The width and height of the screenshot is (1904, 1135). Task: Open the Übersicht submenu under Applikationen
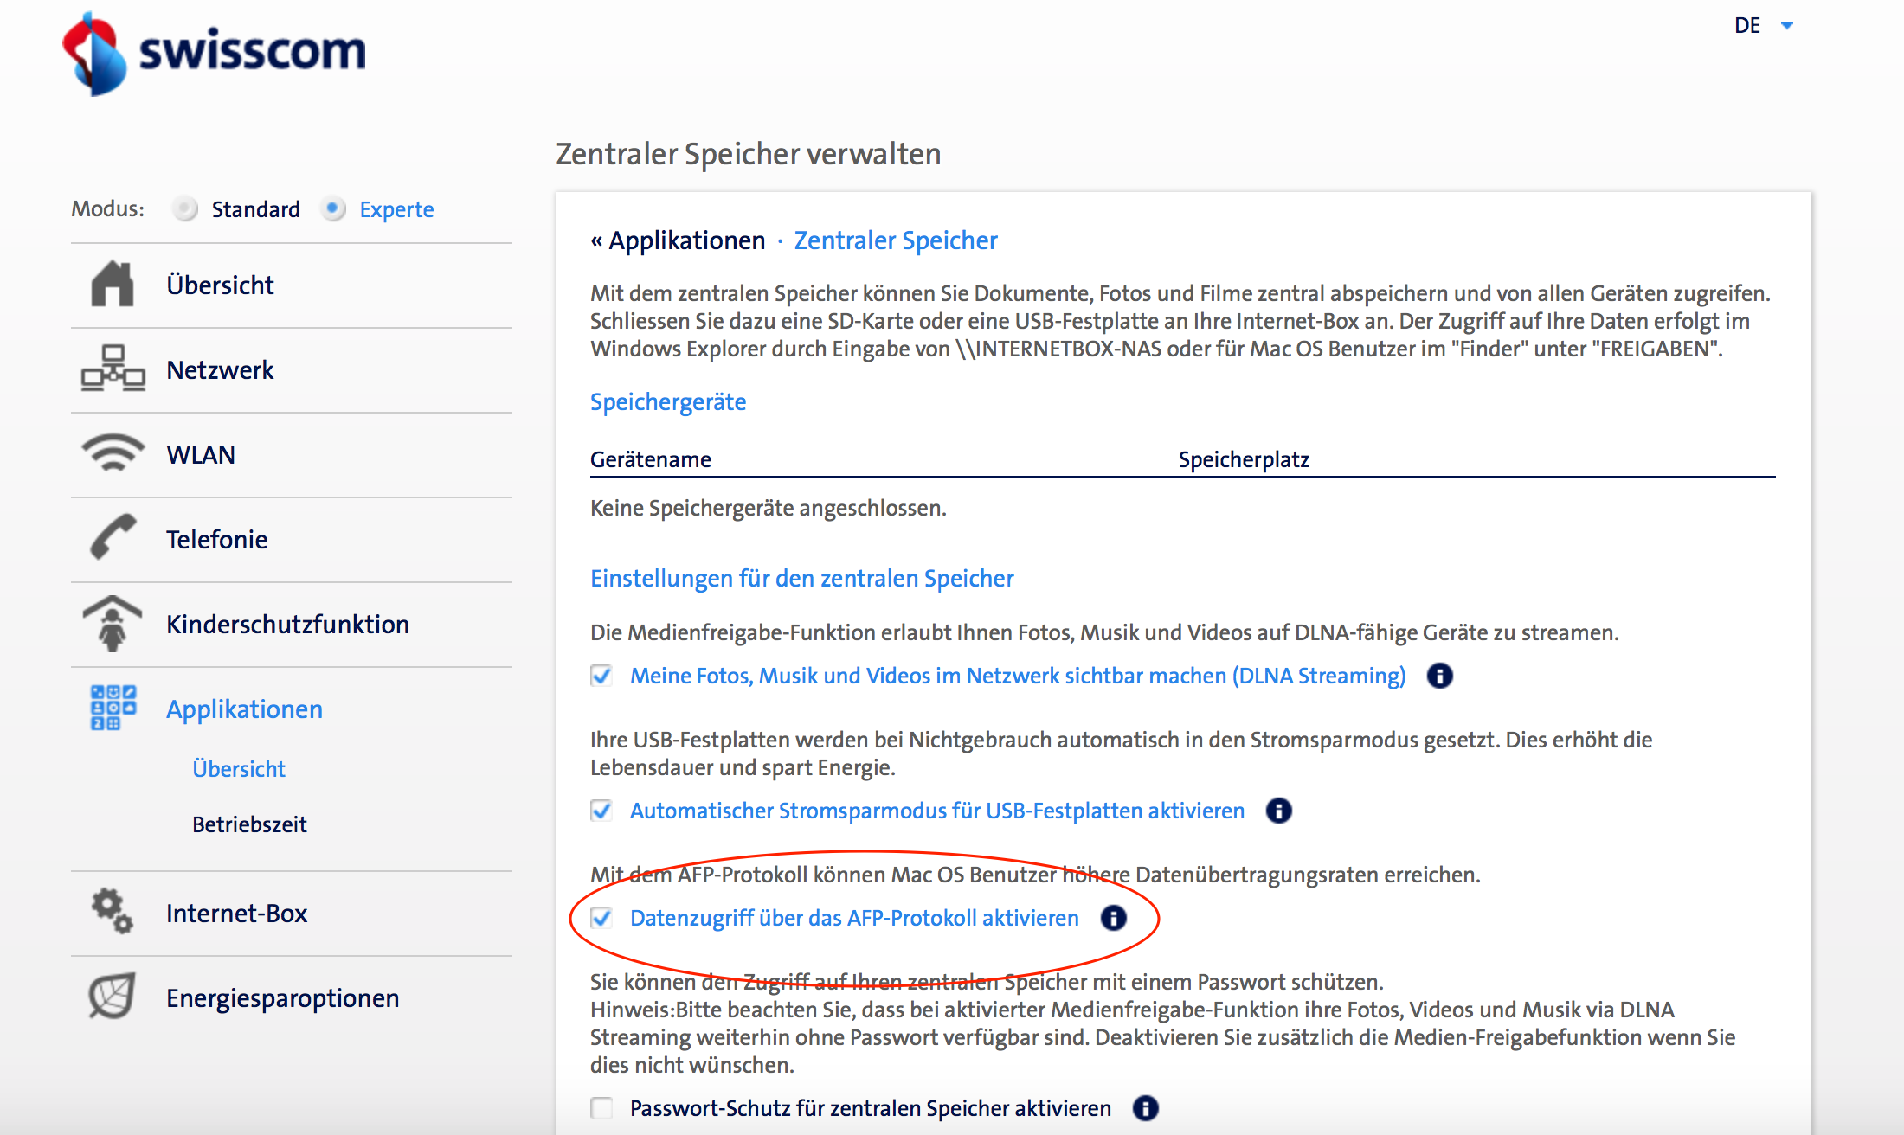239,768
